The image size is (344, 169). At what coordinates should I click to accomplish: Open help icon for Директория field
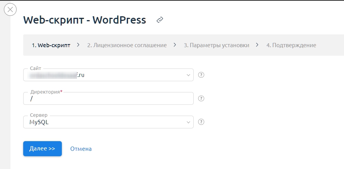pyautogui.click(x=201, y=98)
